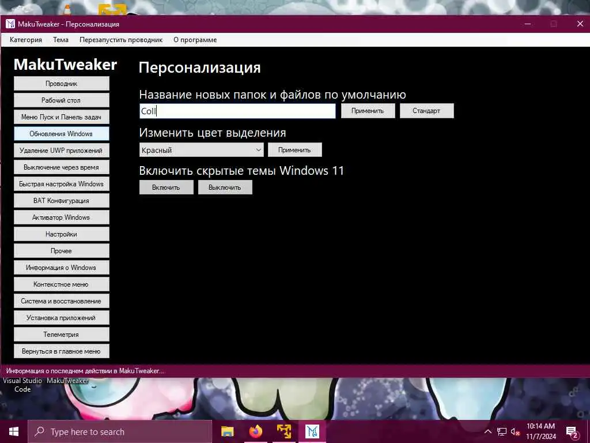The image size is (590, 443).
Task: Open the notification center icon
Action: click(572, 432)
